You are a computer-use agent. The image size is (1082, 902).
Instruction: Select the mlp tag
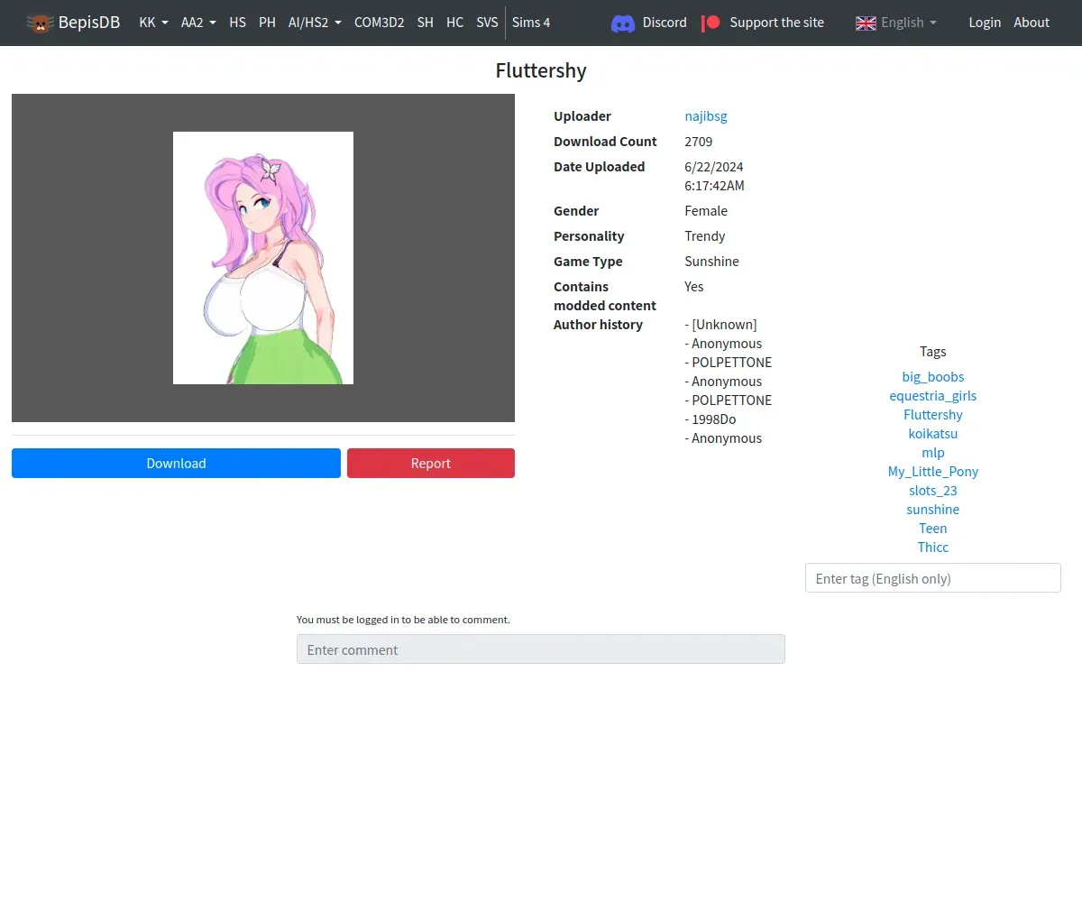tap(933, 452)
